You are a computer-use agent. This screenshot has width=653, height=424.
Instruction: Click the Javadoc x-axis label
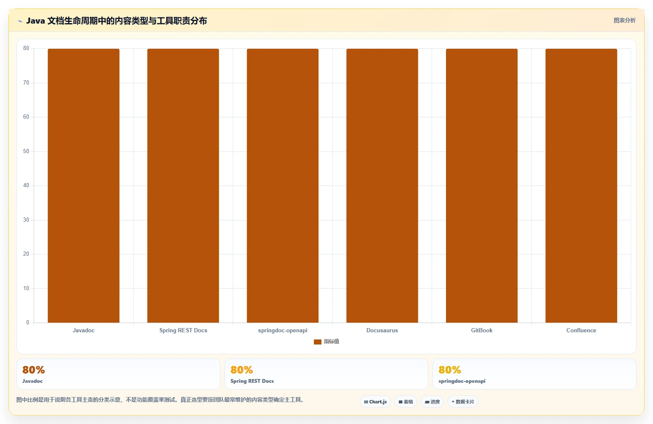tap(84, 330)
